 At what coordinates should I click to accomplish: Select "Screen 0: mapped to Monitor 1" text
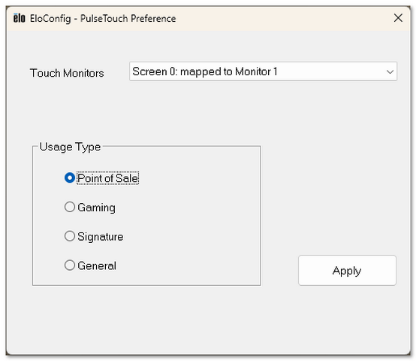[x=205, y=71]
